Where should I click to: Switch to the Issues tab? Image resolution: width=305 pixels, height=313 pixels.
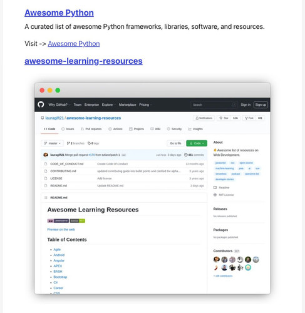(68, 129)
